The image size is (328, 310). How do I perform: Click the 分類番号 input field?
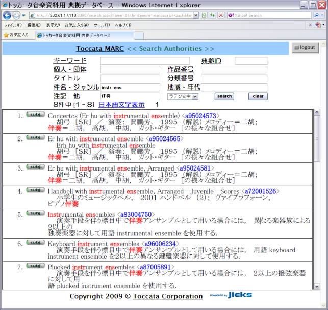pos(234,78)
